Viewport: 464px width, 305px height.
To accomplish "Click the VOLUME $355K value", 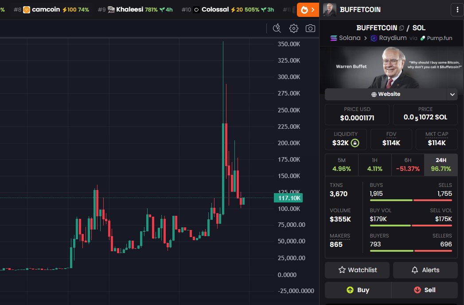I will coord(340,219).
